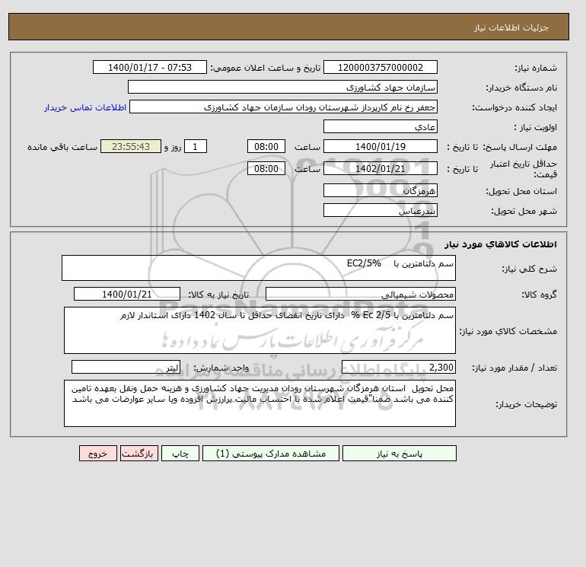The image size is (586, 567).
Task: Click the 'توضیحات خریدار:' label
Action: (x=527, y=404)
